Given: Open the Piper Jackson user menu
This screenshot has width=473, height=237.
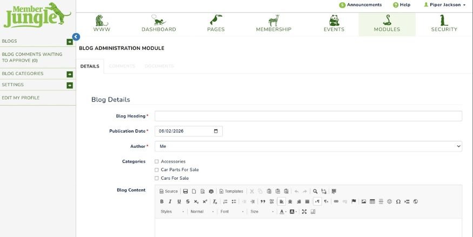Looking at the screenshot, I should (x=444, y=5).
